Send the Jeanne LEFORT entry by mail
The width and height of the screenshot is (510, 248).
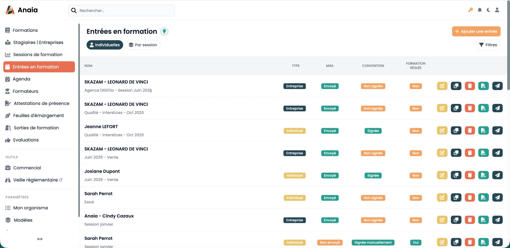(497, 131)
